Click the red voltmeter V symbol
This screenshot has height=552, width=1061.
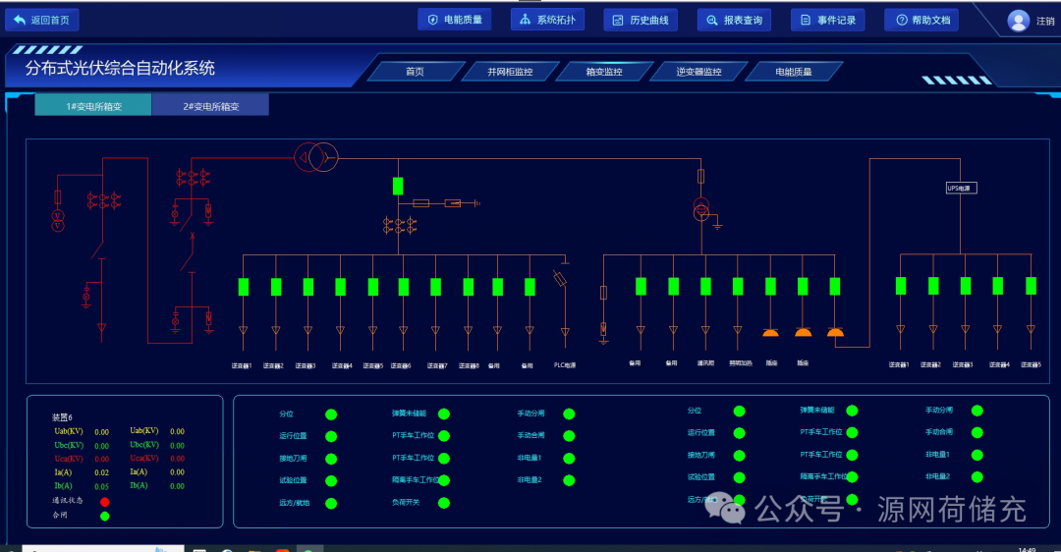coord(58,221)
